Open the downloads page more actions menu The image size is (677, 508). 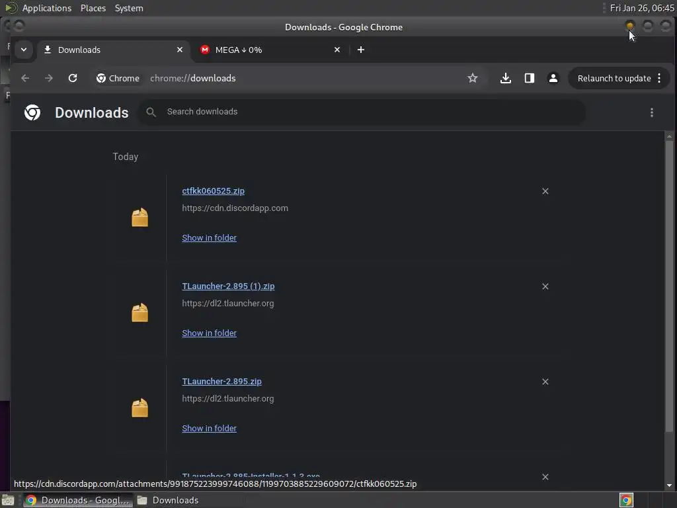(652, 112)
